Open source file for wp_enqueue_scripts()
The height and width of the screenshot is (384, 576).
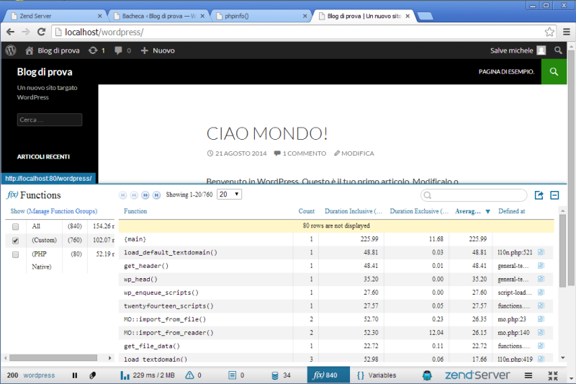coord(541,293)
